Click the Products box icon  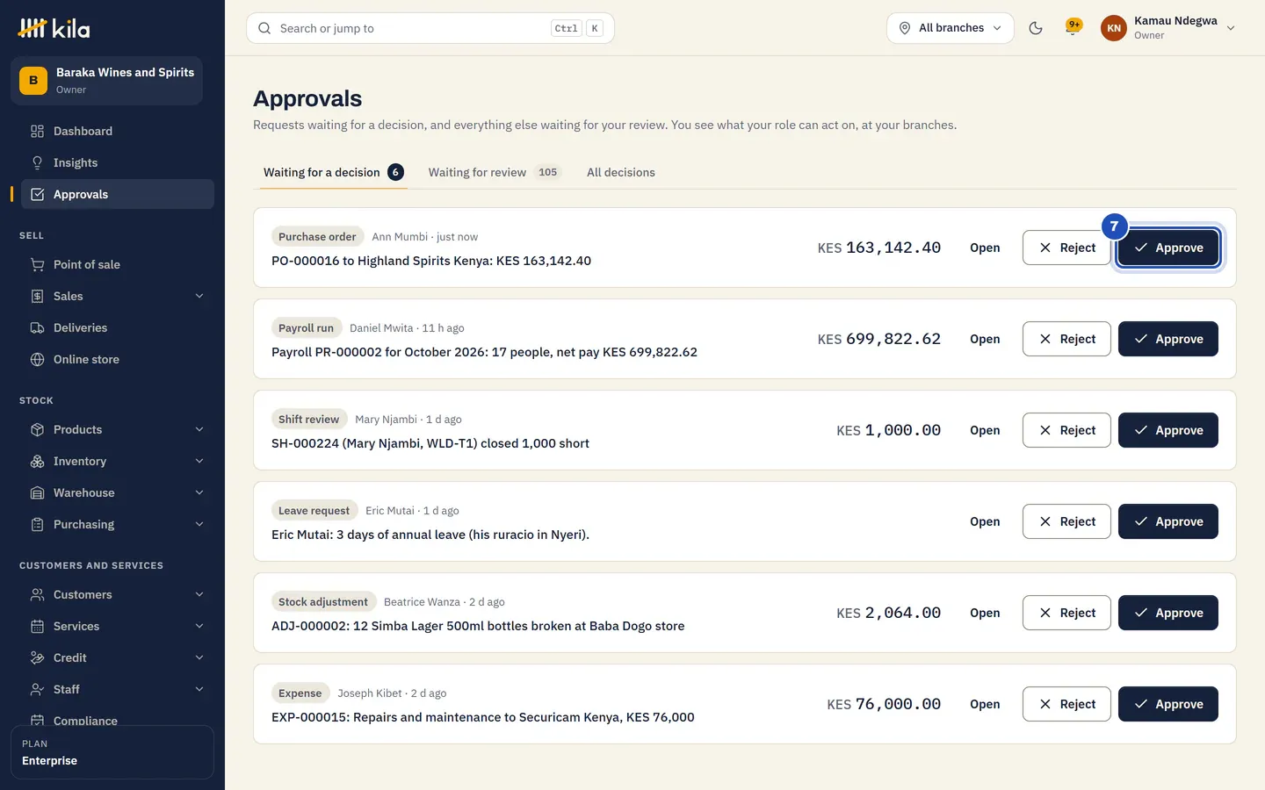pyautogui.click(x=37, y=429)
